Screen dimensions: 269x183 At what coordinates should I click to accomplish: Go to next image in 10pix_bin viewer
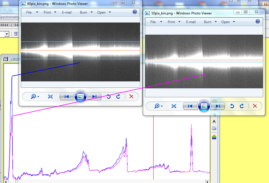tap(218, 106)
